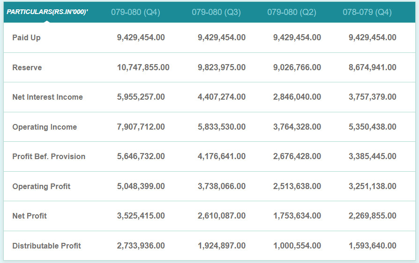Select the Profit Bef. Provision label

[x=49, y=156]
